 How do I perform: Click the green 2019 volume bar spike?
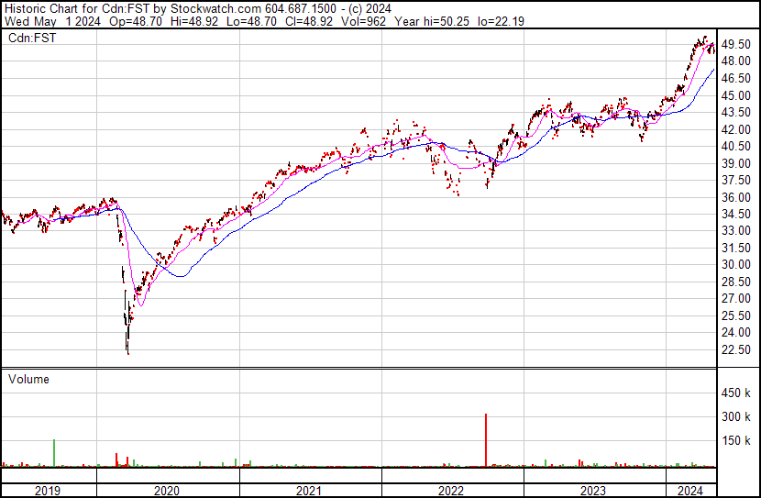pyautogui.click(x=54, y=453)
